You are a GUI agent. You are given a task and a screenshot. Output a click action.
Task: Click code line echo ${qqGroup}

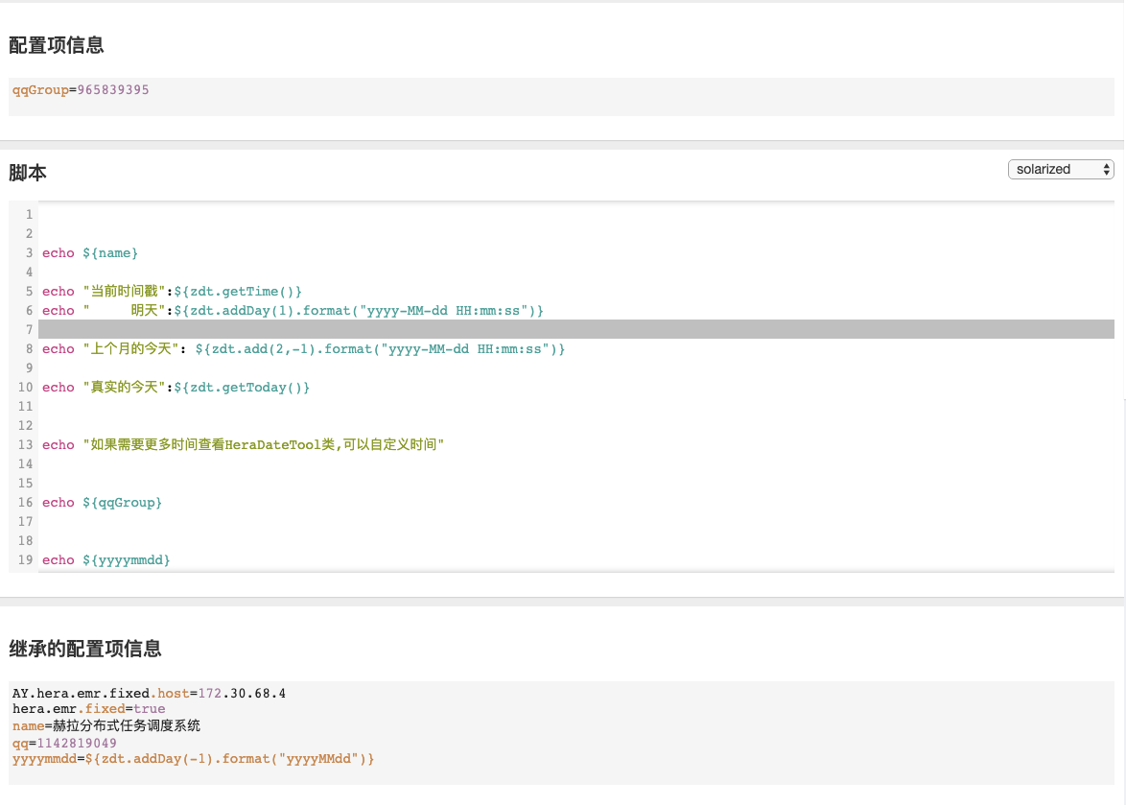click(102, 502)
